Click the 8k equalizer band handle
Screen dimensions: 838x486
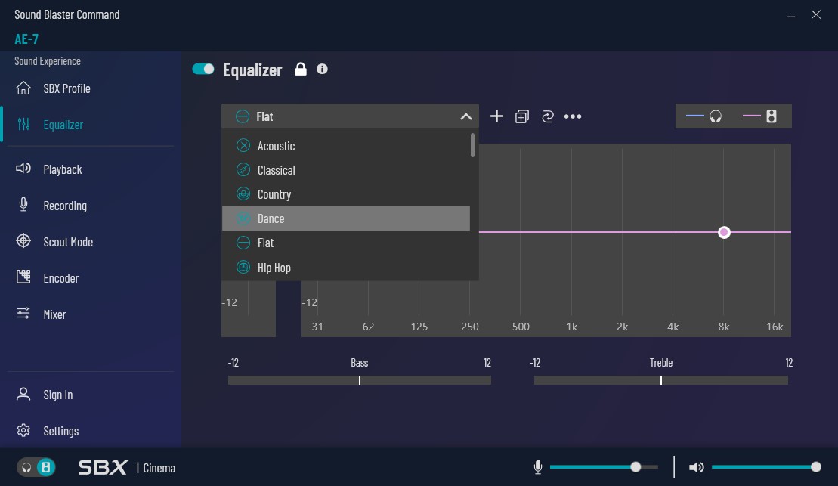(724, 232)
